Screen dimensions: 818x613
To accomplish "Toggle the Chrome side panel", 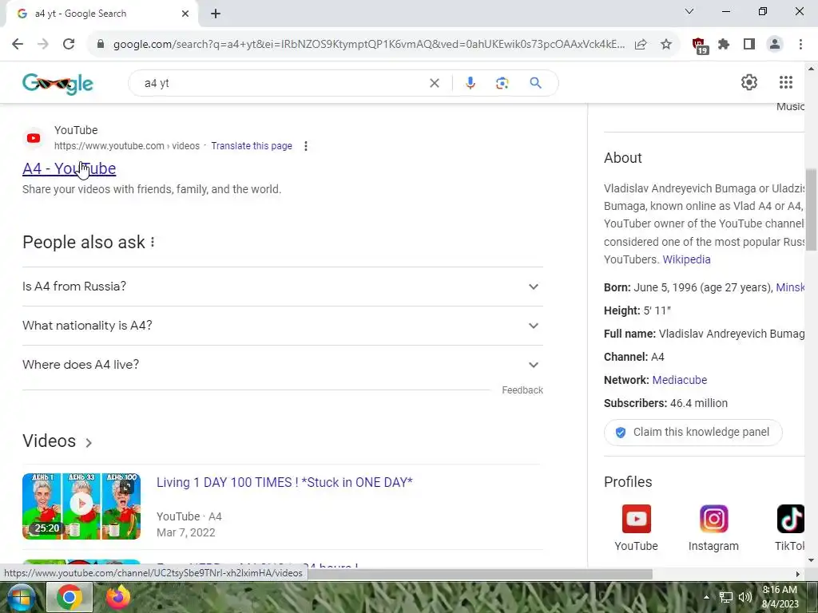I will [x=749, y=45].
